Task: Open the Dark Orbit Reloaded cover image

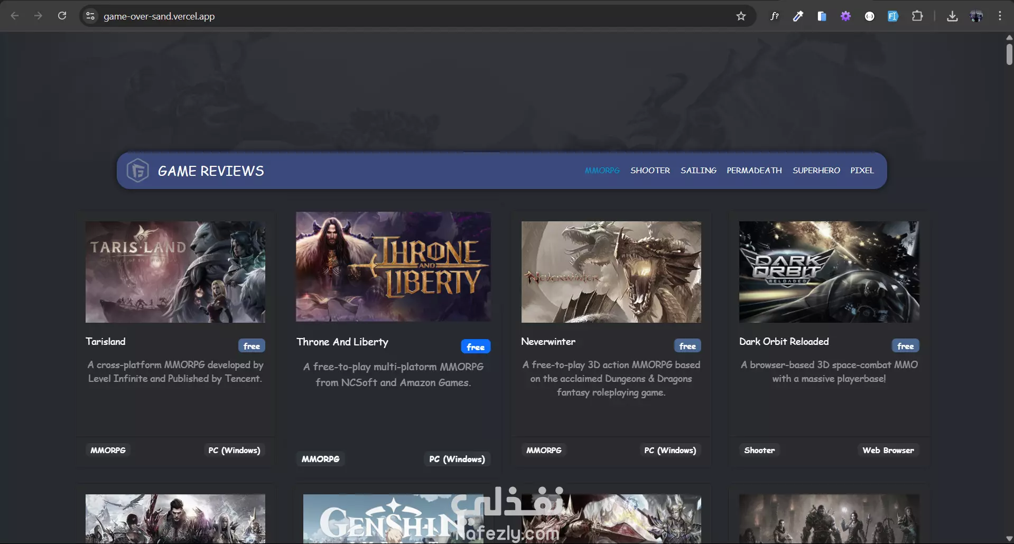Action: pyautogui.click(x=829, y=272)
